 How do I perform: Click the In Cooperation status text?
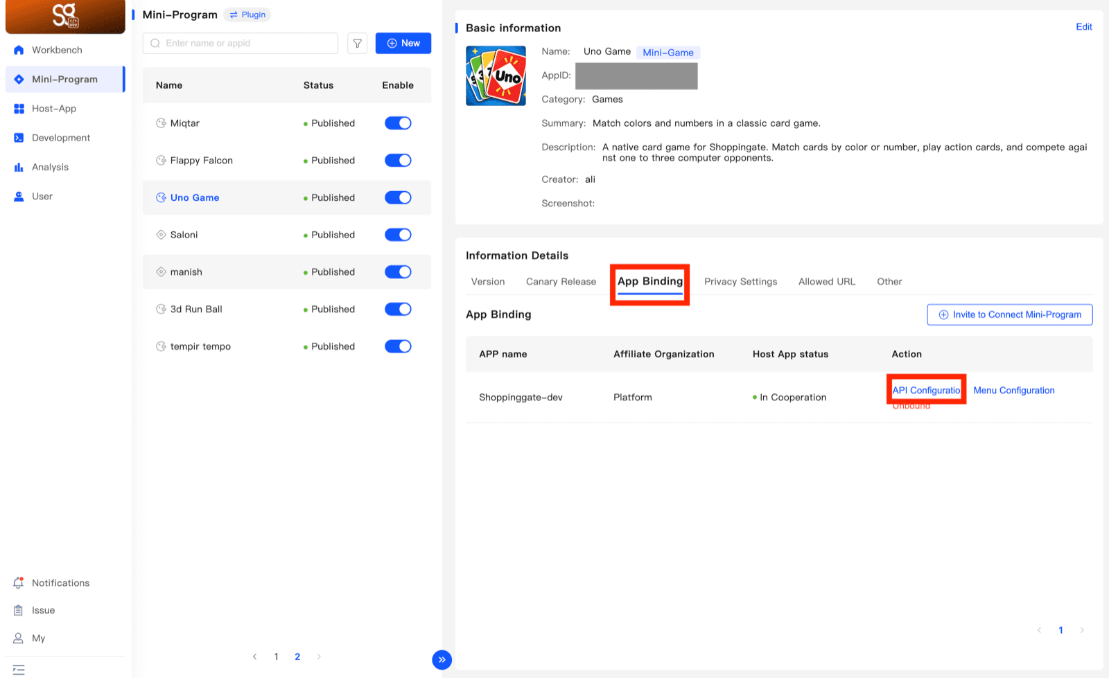pyautogui.click(x=793, y=398)
